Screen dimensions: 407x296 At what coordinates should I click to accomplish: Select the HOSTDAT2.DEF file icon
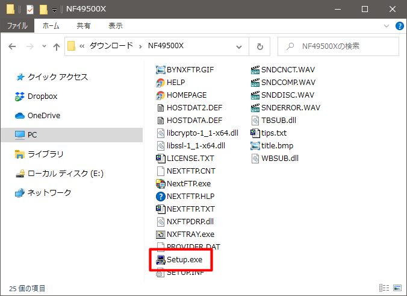click(x=160, y=107)
